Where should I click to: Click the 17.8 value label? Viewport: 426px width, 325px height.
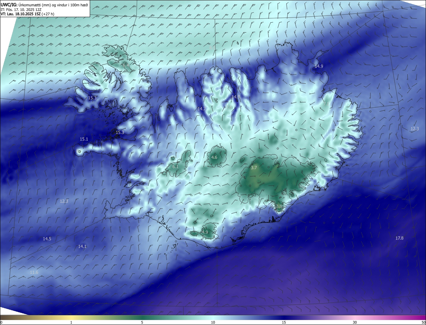coord(399,238)
